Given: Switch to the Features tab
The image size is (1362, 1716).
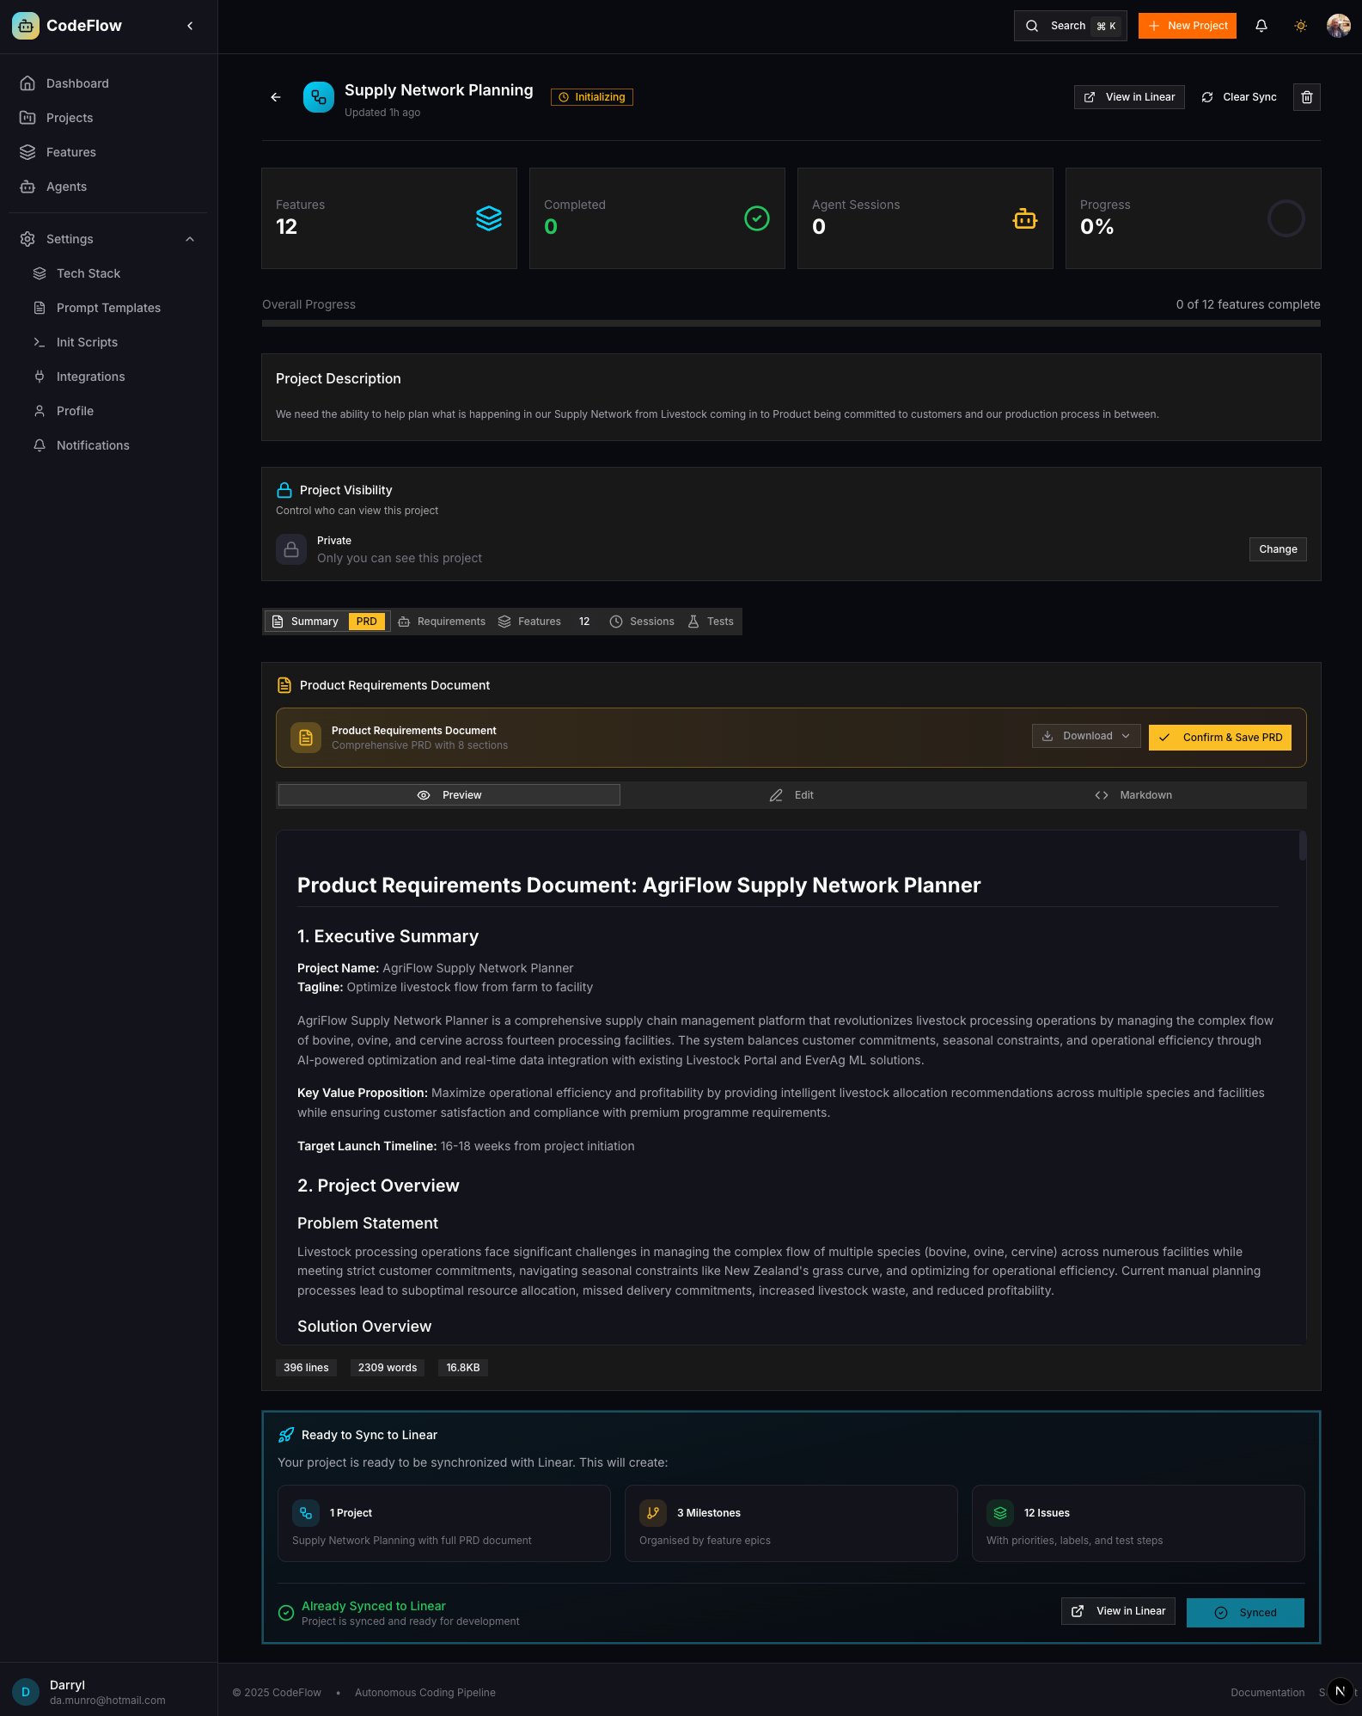Looking at the screenshot, I should click(545, 622).
